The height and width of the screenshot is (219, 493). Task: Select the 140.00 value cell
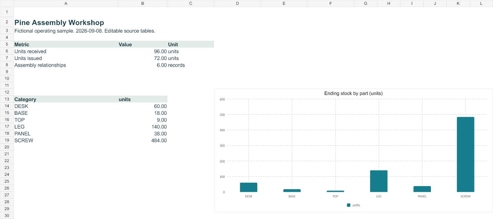[143, 126]
